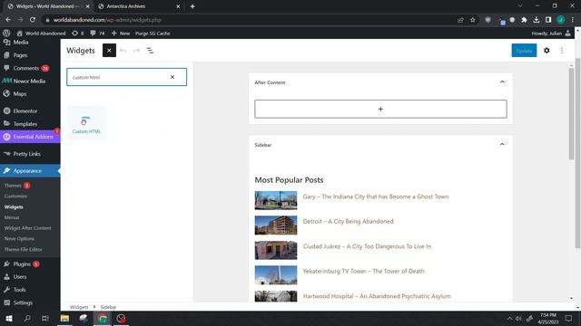Open Customize under Appearance

pos(16,197)
